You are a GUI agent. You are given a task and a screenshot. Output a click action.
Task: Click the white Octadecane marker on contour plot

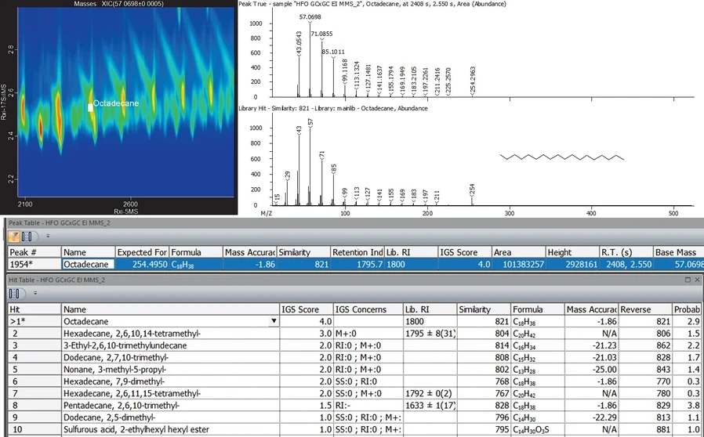90,108
